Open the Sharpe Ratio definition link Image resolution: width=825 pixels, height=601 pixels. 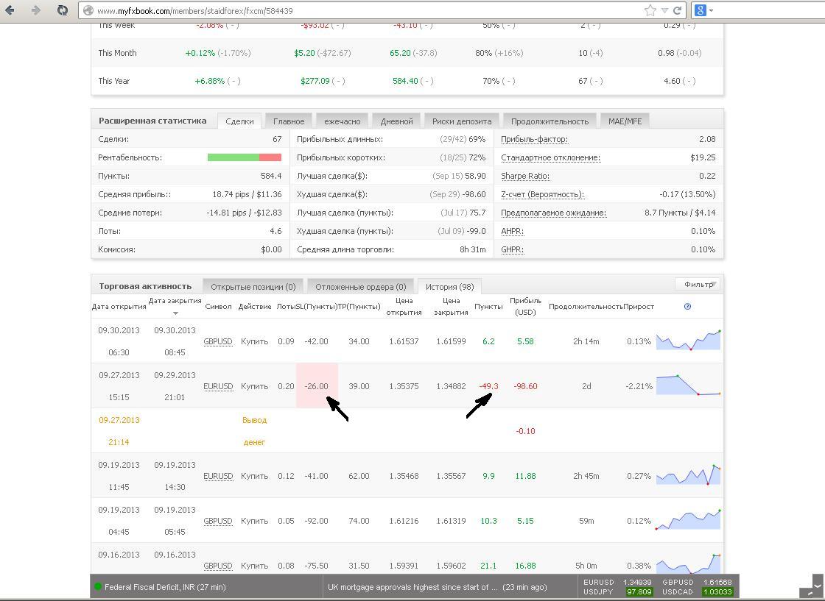pyautogui.click(x=525, y=176)
